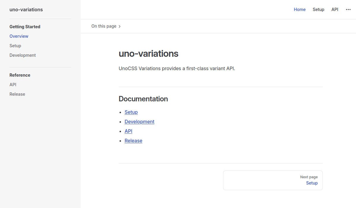Click the Getting Started section heading
Image resolution: width=356 pixels, height=208 pixels.
pyautogui.click(x=25, y=26)
